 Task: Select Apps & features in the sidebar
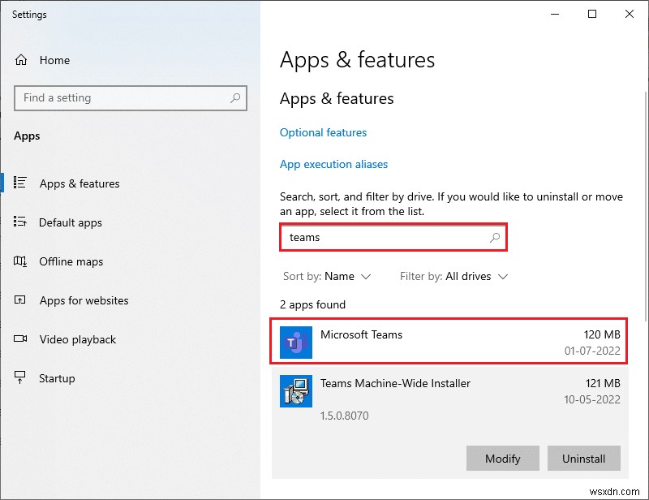79,183
